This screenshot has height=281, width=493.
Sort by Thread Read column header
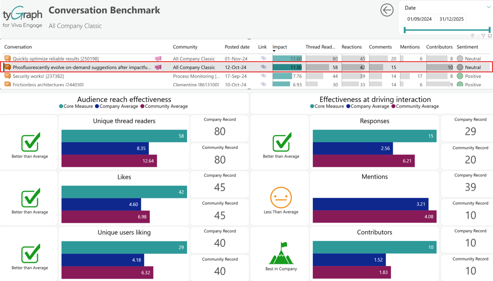[x=321, y=47]
